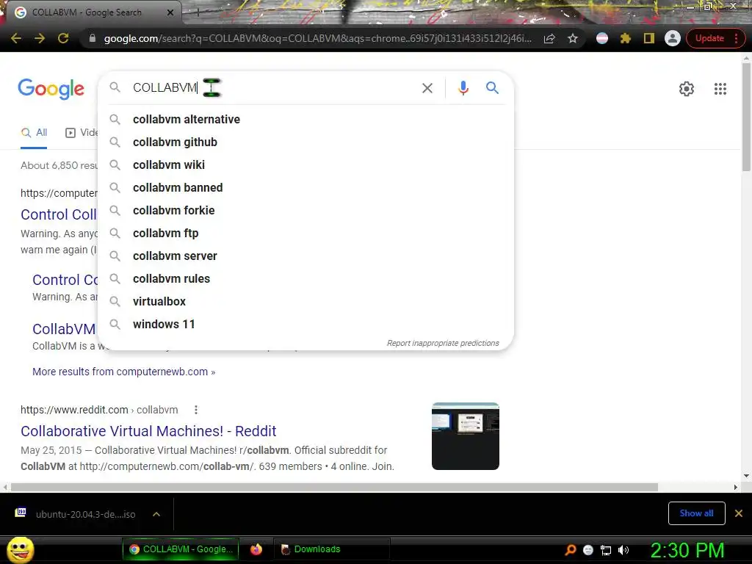Focus the COLLABVM search input field
Image resolution: width=752 pixels, height=564 pixels.
(x=273, y=88)
